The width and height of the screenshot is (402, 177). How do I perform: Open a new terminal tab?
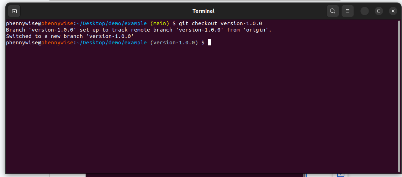tap(14, 11)
